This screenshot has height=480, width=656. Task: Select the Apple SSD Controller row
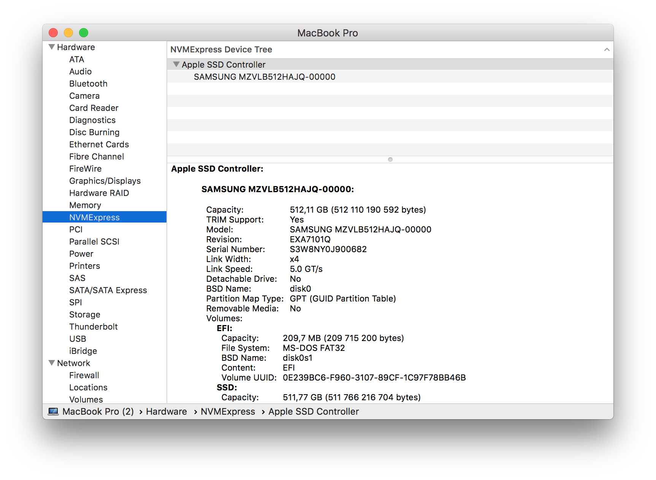pyautogui.click(x=390, y=65)
